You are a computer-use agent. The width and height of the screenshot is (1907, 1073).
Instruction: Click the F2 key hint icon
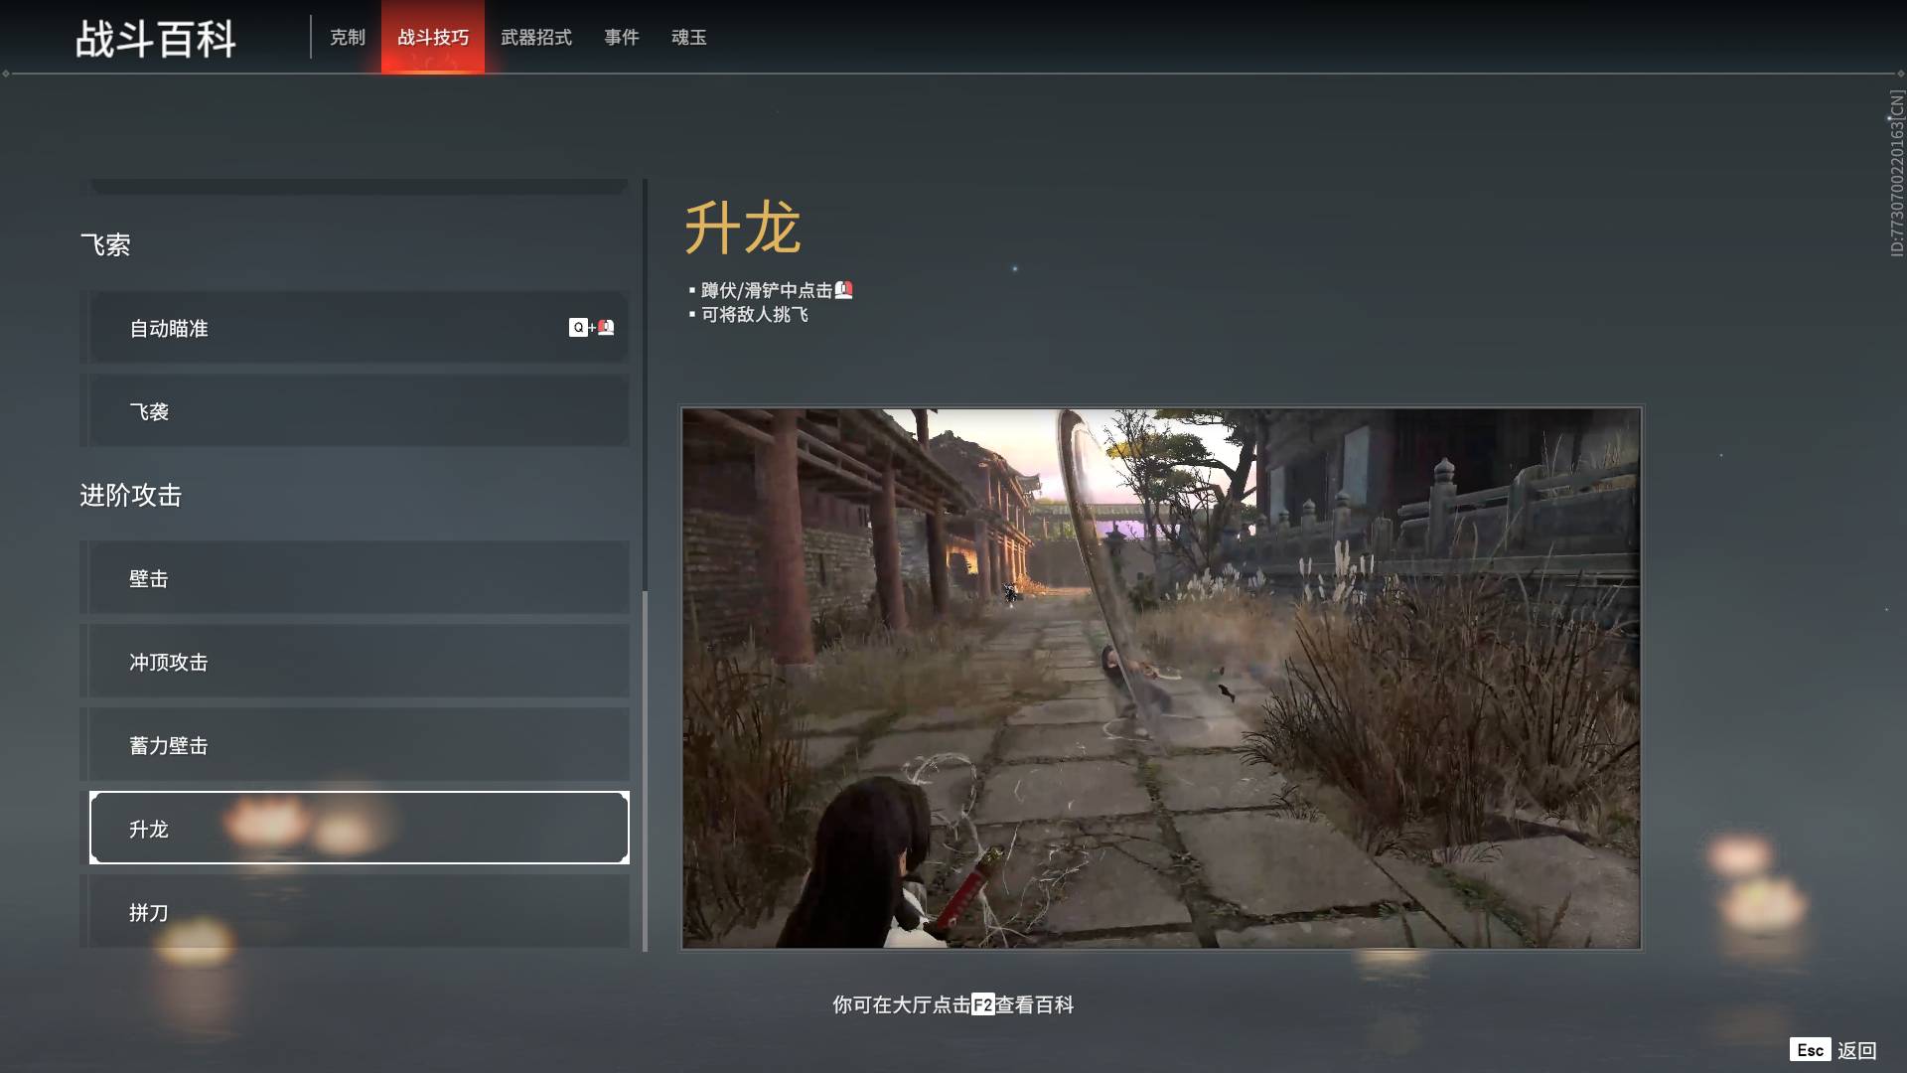point(982,1004)
